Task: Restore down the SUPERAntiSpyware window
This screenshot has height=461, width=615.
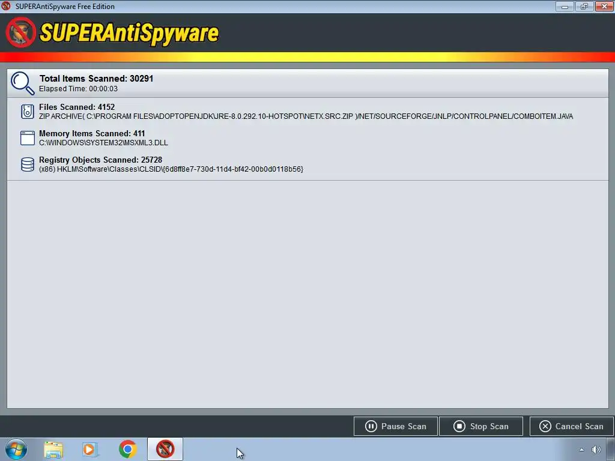Action: (x=584, y=6)
